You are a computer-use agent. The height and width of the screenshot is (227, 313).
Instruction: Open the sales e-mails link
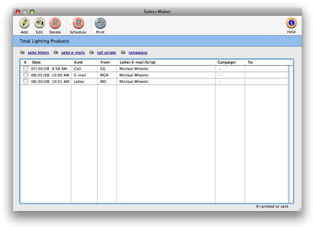click(73, 53)
